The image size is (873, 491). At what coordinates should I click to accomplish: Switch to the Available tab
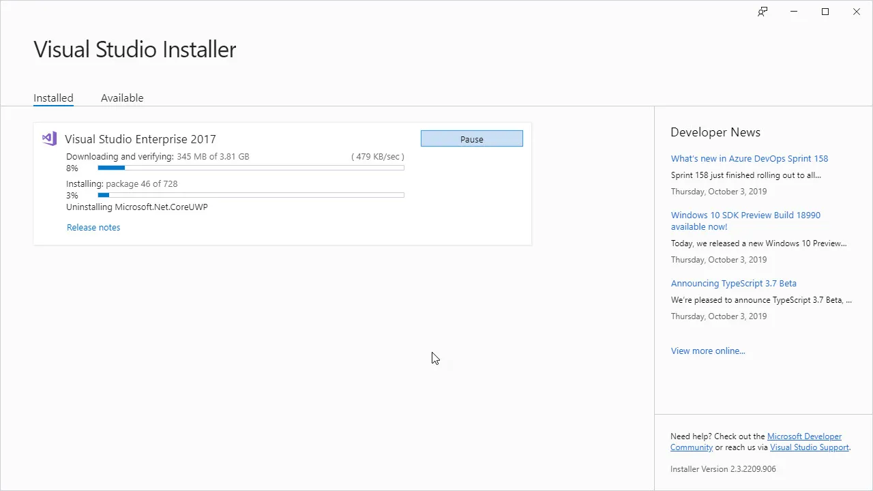[122, 98]
